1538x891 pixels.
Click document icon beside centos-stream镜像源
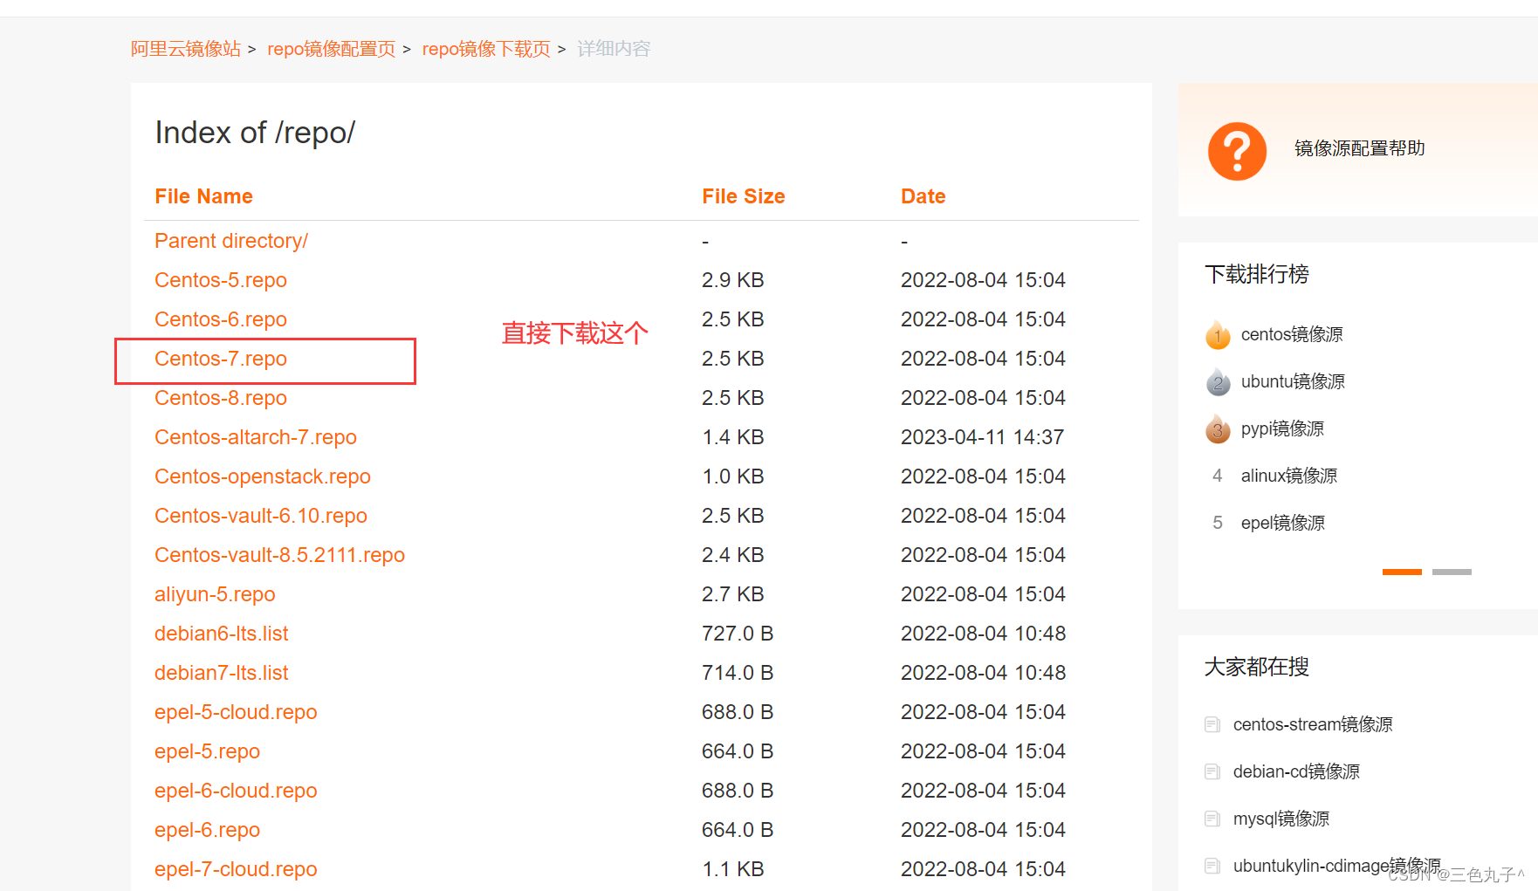(1212, 724)
